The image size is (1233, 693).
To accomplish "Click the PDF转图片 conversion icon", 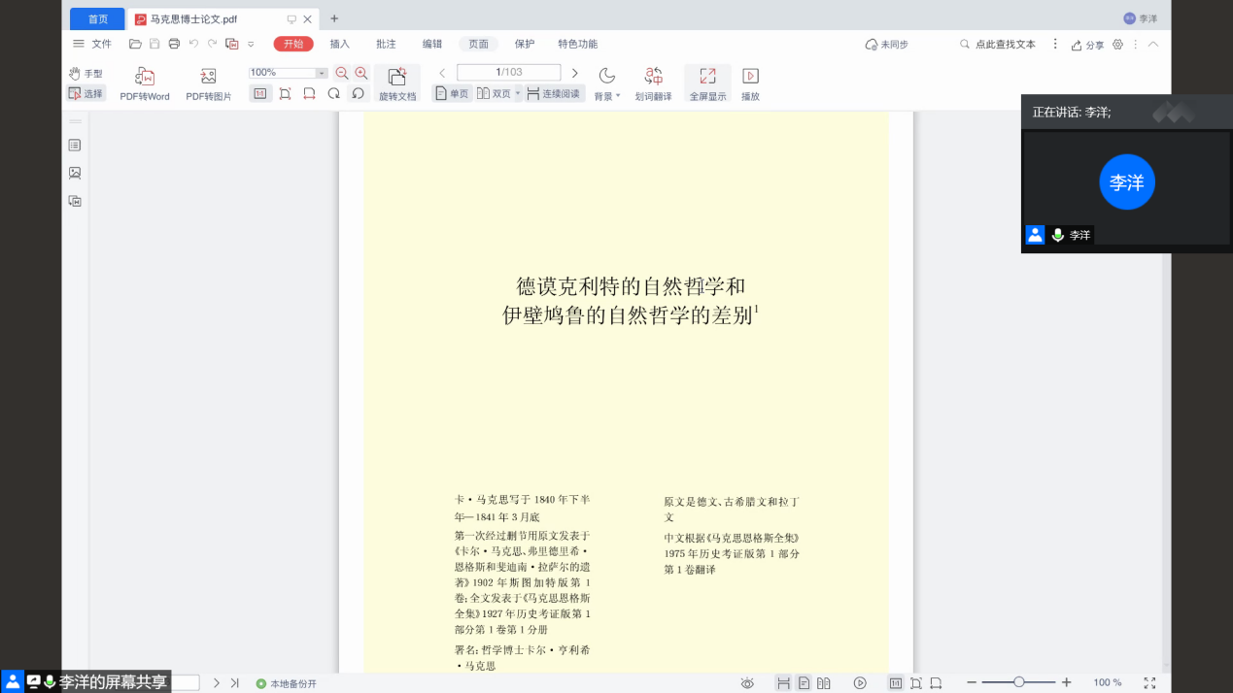I will click(208, 77).
